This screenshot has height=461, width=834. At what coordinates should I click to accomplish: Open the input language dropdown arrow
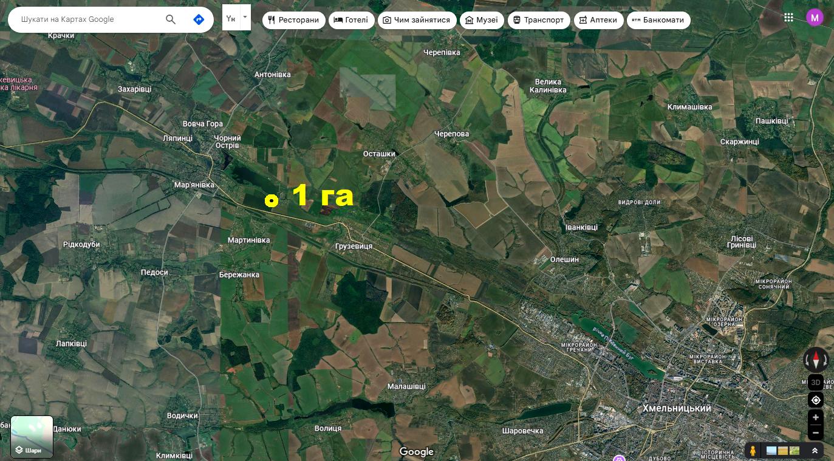(x=245, y=17)
